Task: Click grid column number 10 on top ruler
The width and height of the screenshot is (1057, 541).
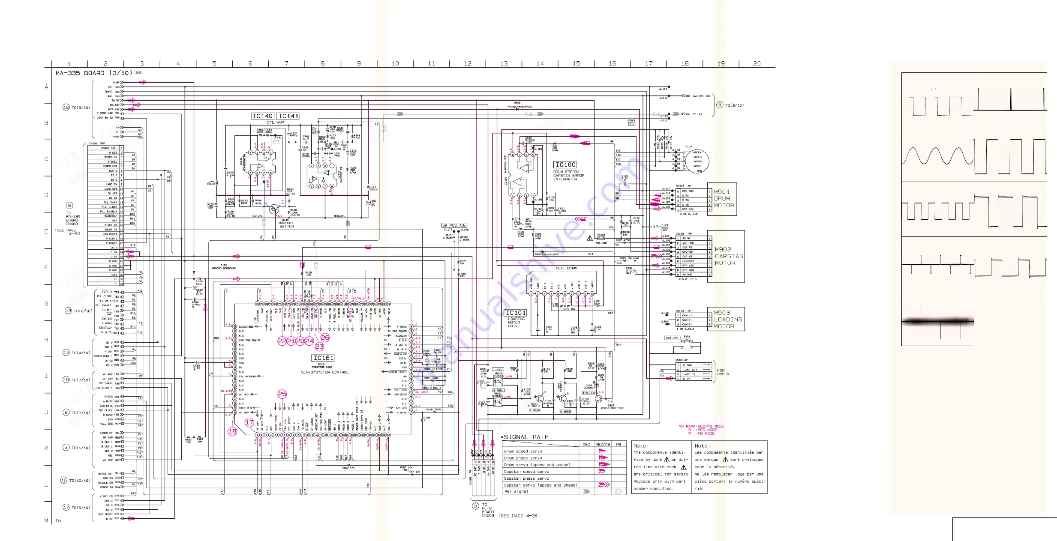Action: 395,63
